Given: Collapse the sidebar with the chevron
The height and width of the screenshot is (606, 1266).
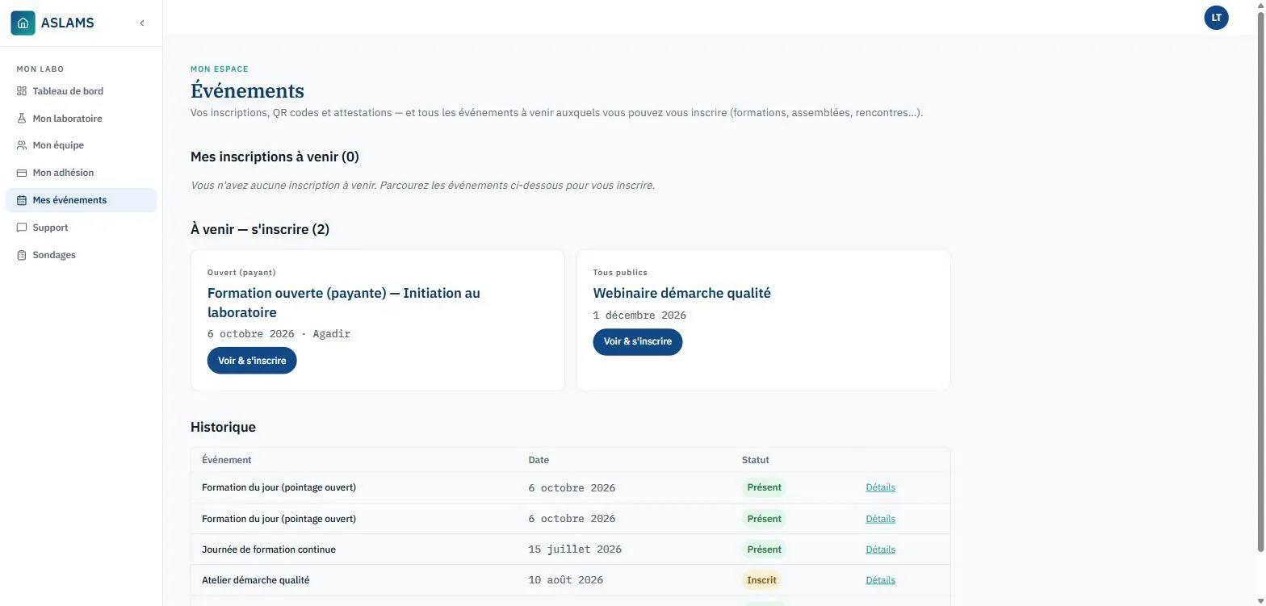Looking at the screenshot, I should (142, 23).
